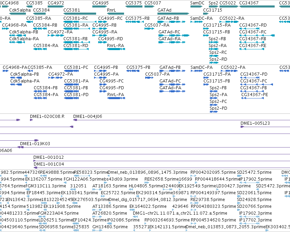Viewport: 290px width, 232px height.
Task: Select EST 'RE29738.5prime'
Action: (x=208, y=200)
